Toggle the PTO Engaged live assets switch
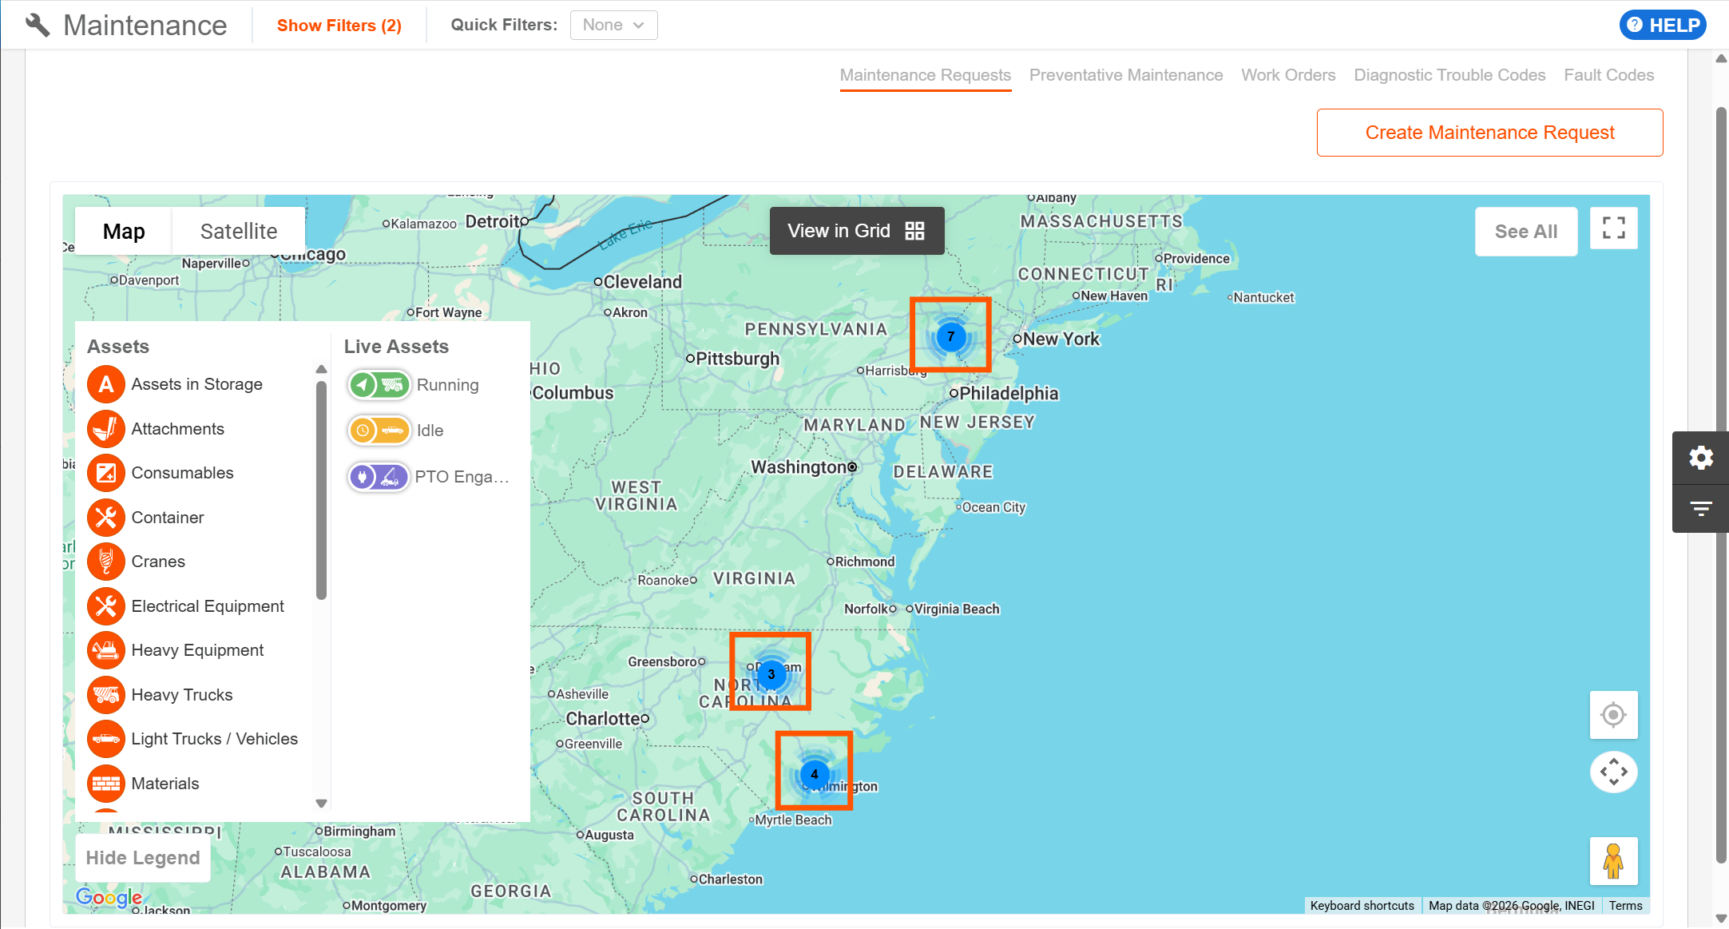1729x929 pixels. point(379,477)
